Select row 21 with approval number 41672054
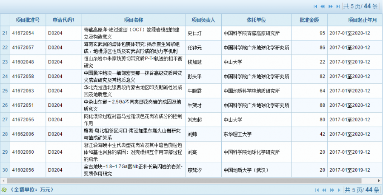 click(191, 33)
